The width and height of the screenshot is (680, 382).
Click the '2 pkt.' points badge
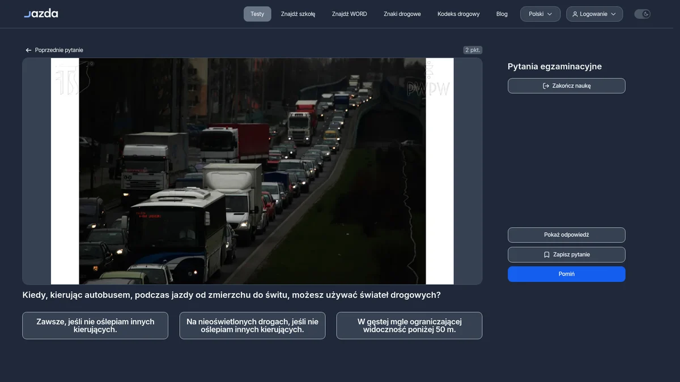[473, 50]
